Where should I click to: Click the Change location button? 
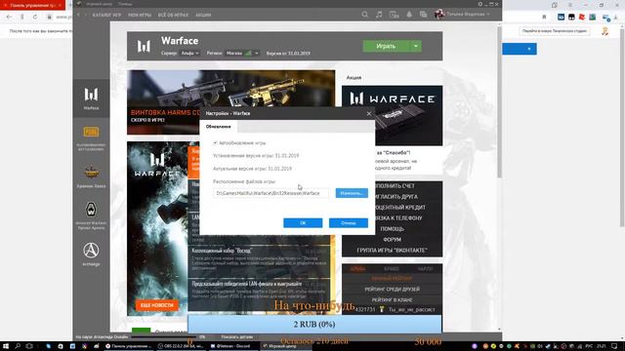click(x=352, y=193)
